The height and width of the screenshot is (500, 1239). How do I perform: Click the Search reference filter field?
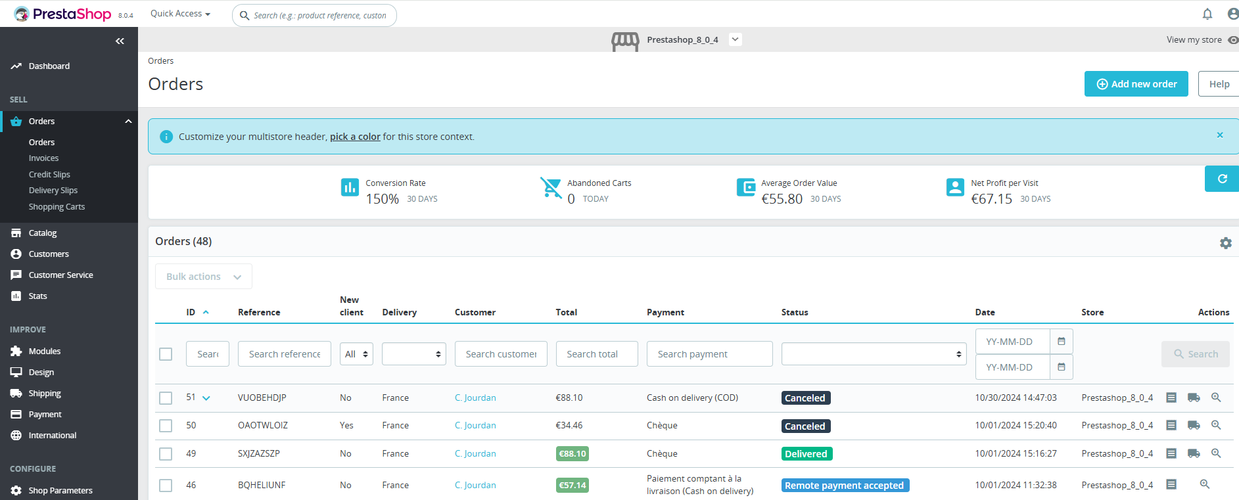[x=285, y=354]
